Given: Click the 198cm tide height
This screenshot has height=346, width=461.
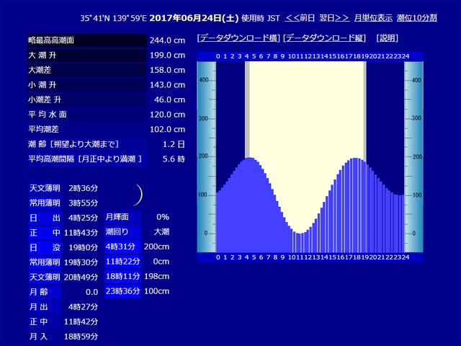Looking at the screenshot, I should tap(157, 276).
